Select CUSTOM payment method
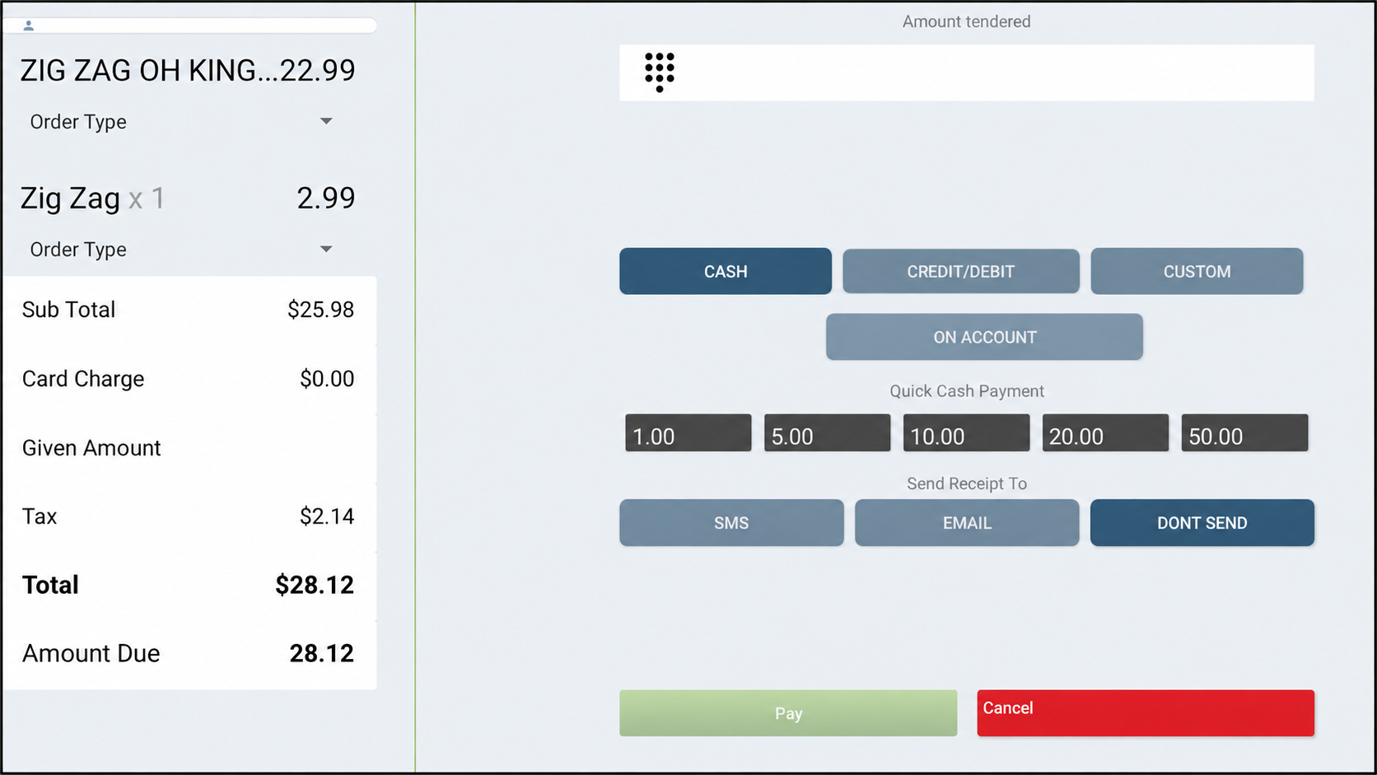The height and width of the screenshot is (775, 1377). (x=1197, y=271)
